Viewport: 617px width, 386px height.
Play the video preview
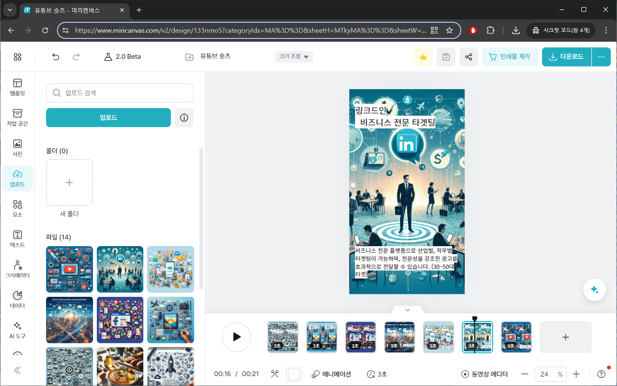click(x=236, y=337)
